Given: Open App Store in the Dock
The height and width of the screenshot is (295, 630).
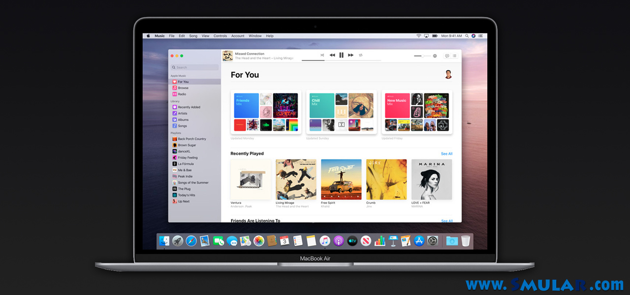Looking at the screenshot, I should [419, 241].
